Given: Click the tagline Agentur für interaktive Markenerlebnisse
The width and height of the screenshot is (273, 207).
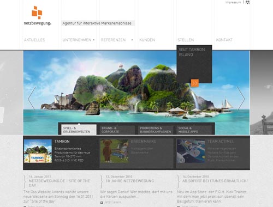Looking at the screenshot, I should pyautogui.click(x=97, y=23).
